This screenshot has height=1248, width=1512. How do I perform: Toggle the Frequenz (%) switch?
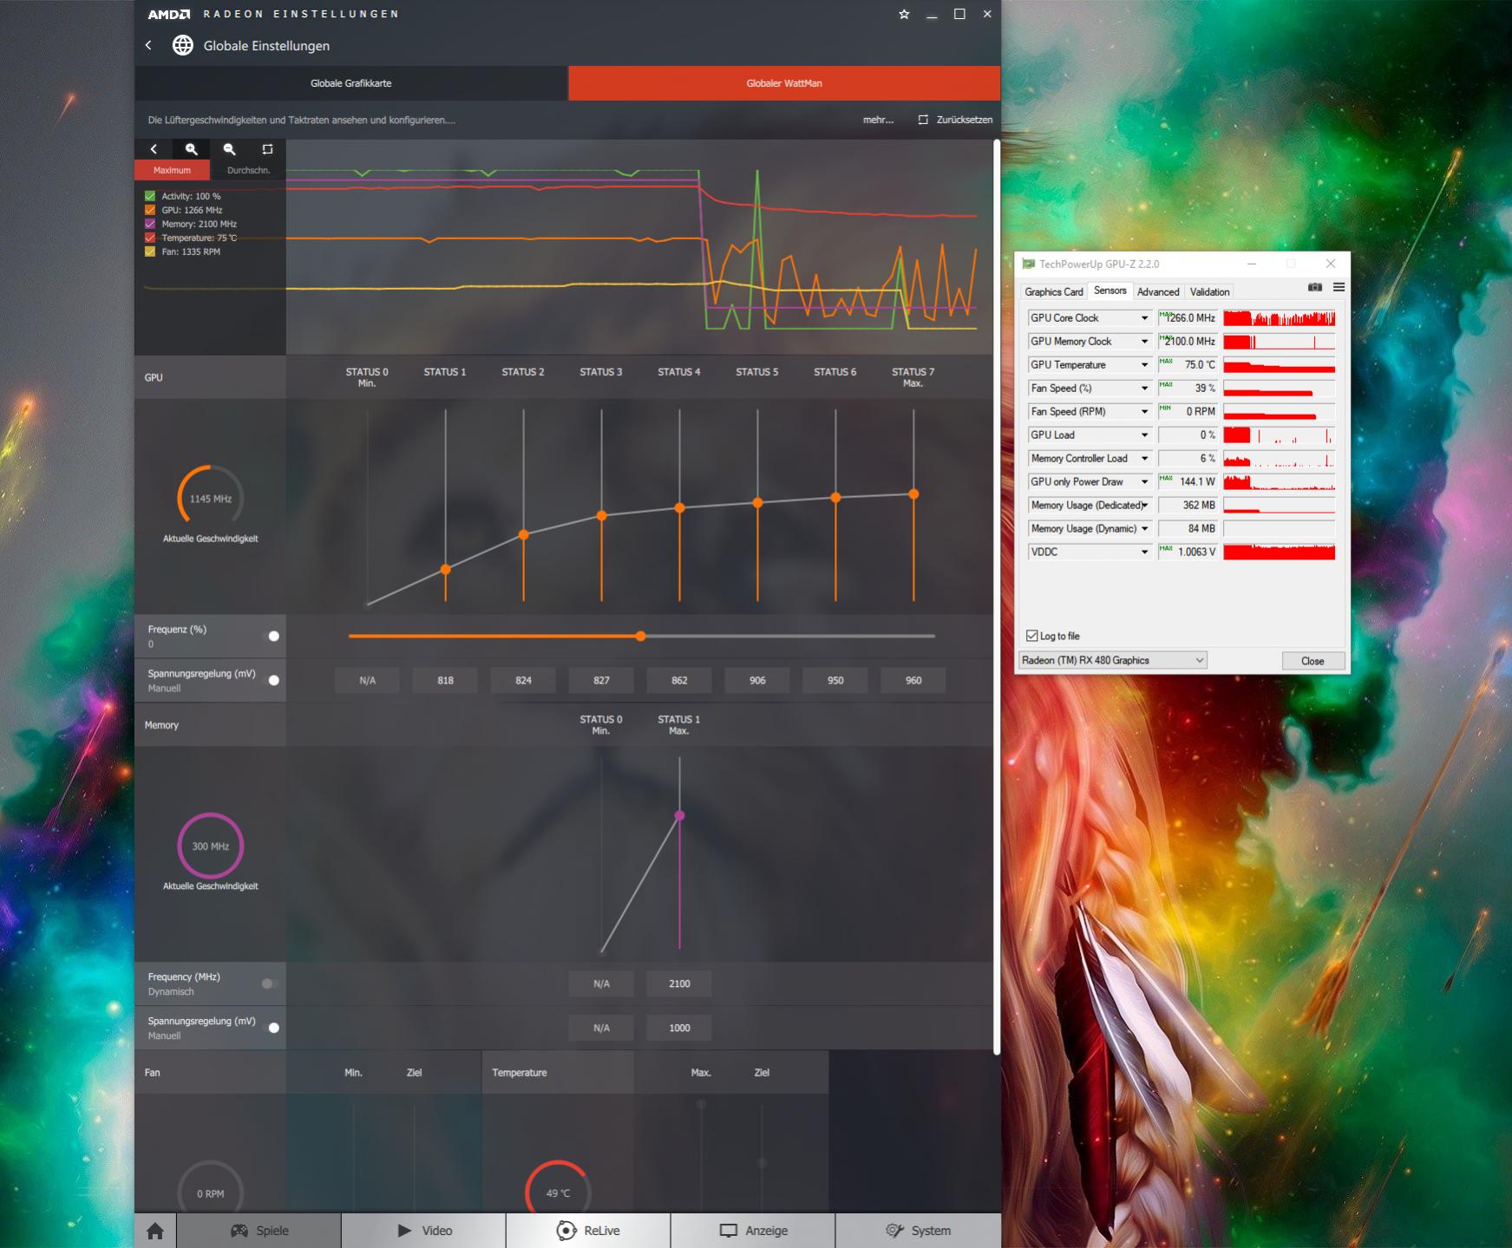click(x=271, y=636)
